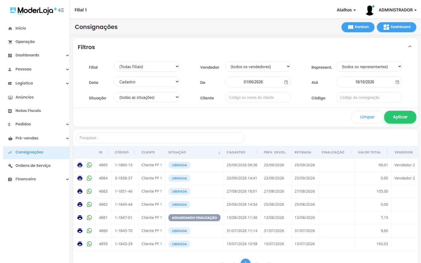Apply filters with Aplicar button
Image resolution: width=421 pixels, height=263 pixels.
pos(400,117)
